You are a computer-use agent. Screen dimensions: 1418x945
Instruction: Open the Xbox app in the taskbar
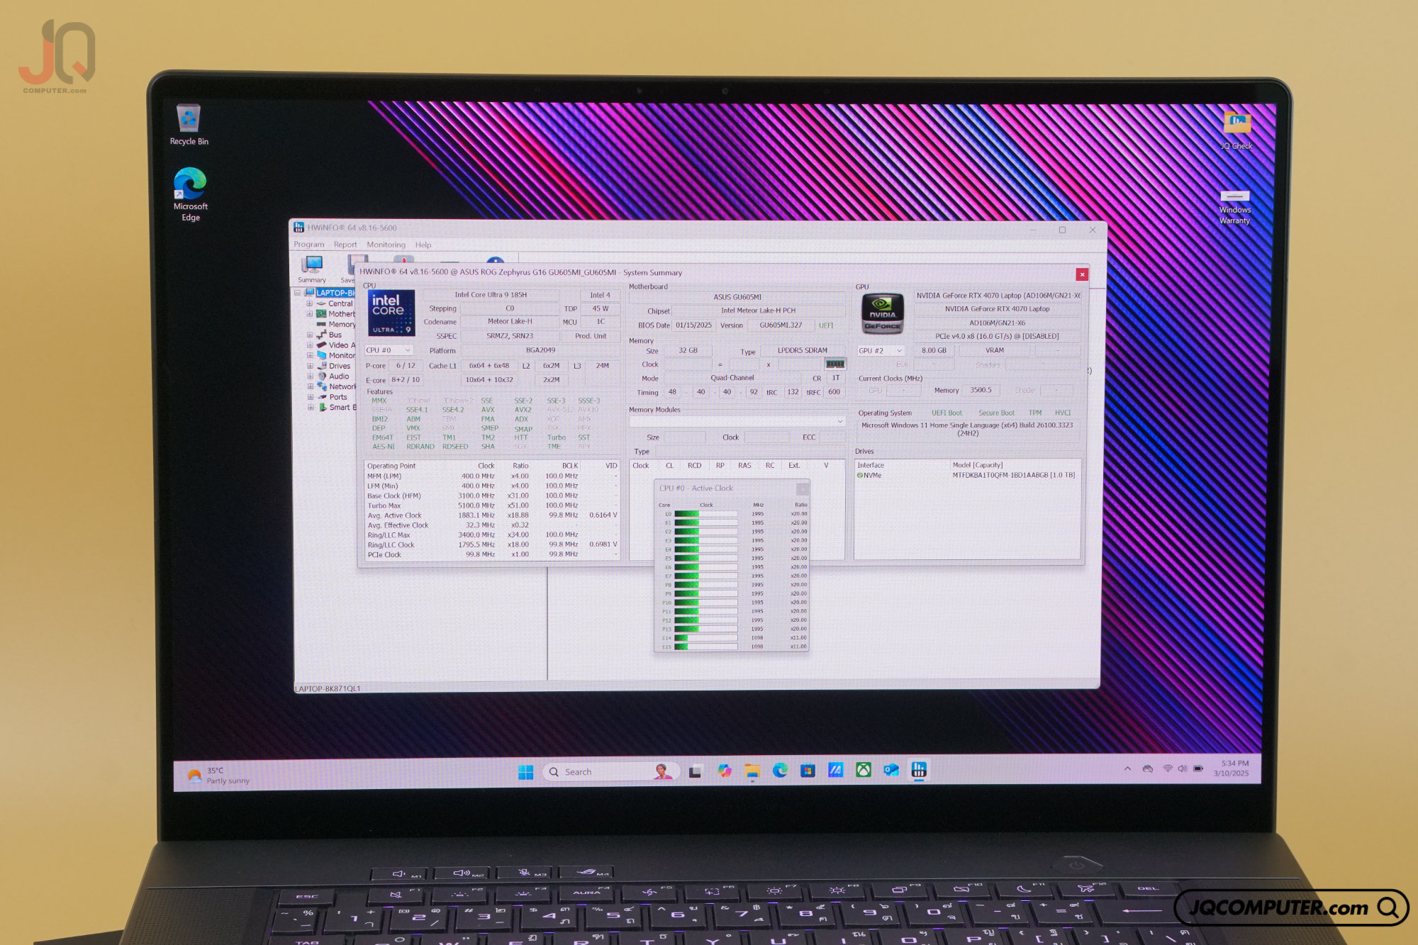point(863,770)
